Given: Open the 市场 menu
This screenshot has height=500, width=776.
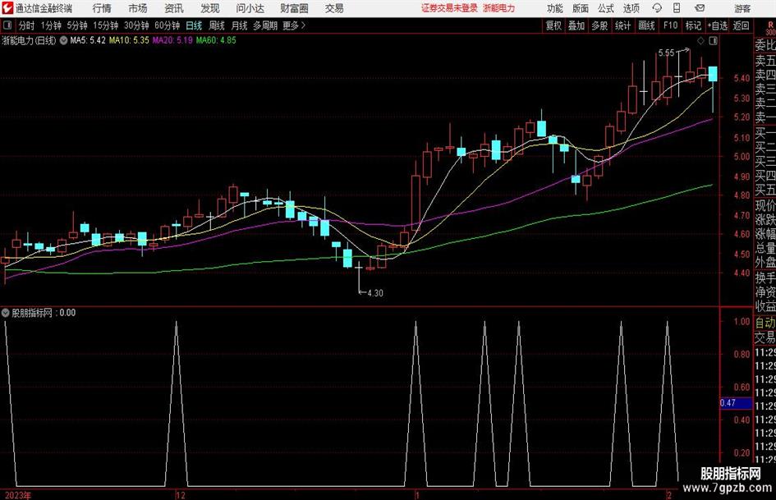Looking at the screenshot, I should (138, 8).
